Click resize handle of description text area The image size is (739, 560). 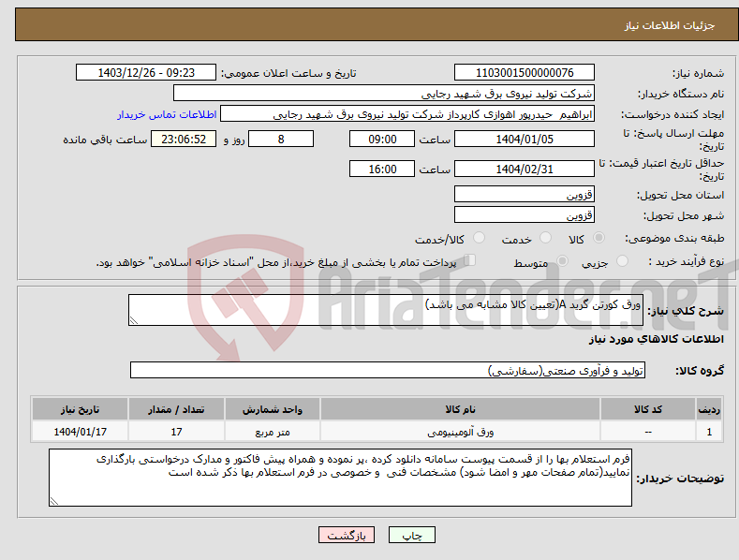[134, 320]
